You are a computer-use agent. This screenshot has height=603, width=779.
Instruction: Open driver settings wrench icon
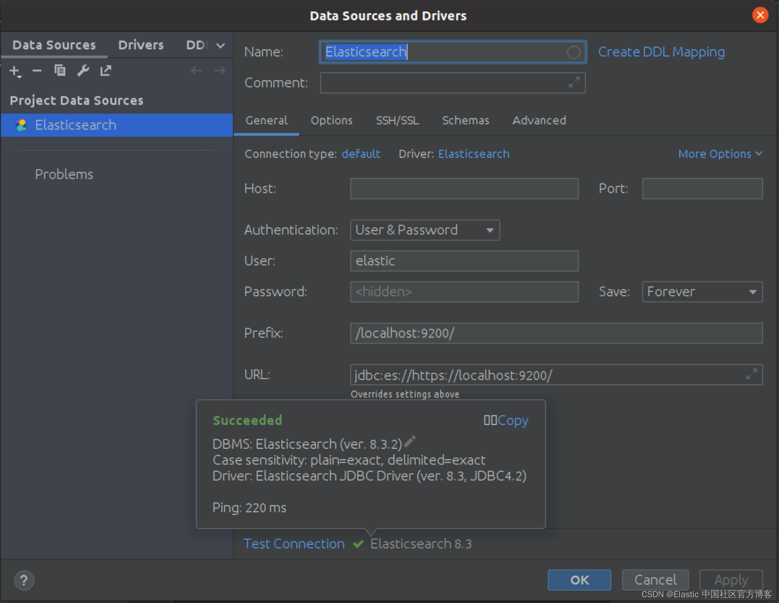pyautogui.click(x=83, y=71)
